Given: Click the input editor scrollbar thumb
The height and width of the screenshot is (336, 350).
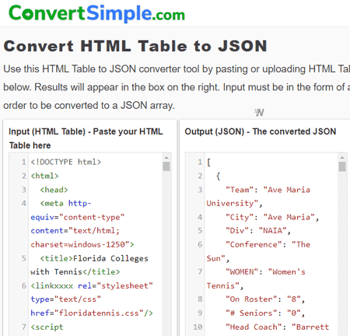Looking at the screenshot, I should (x=166, y=166).
